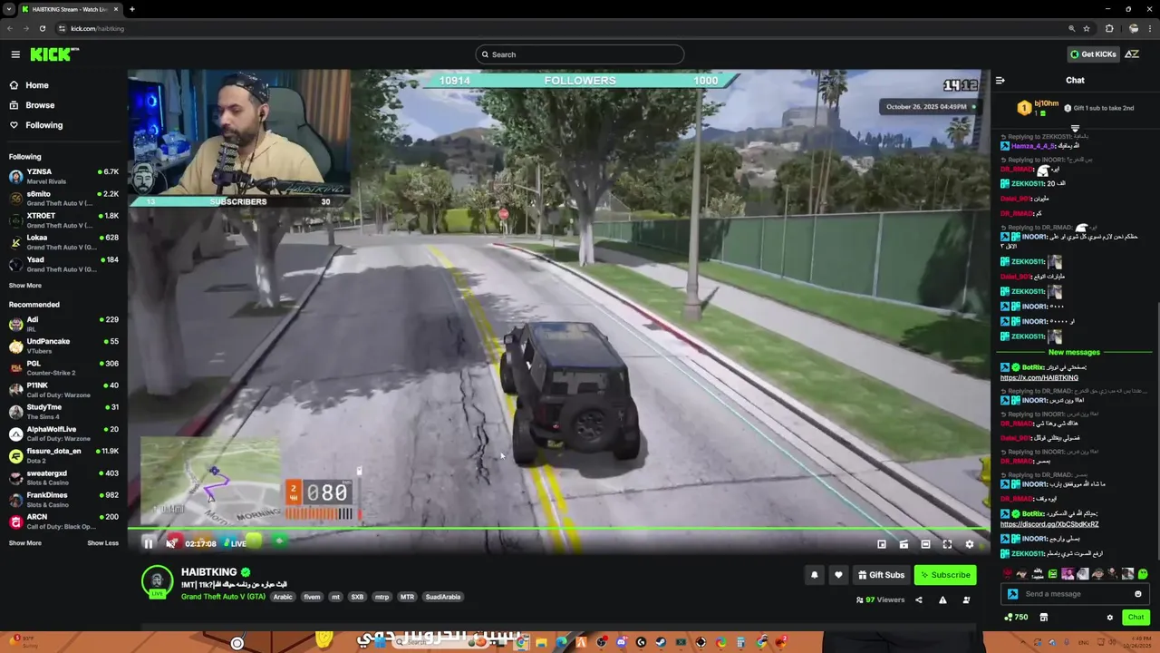Viewport: 1160px width, 653px height.
Task: Click moderator gavel icon in chat input
Action: [1013, 594]
